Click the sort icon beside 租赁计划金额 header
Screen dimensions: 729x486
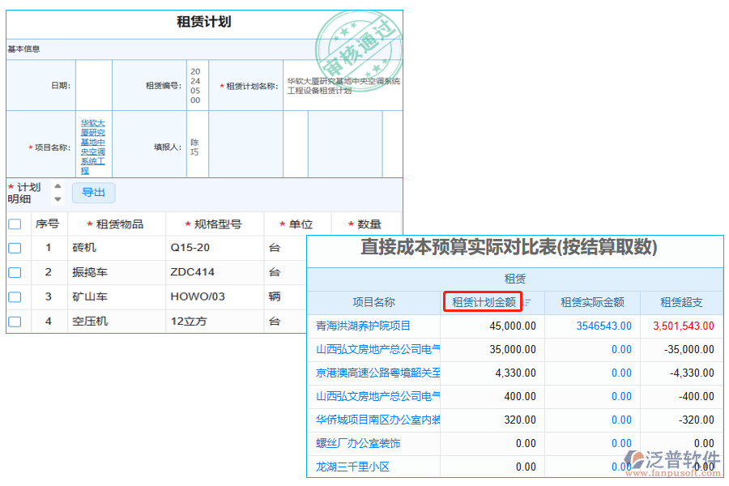point(525,301)
